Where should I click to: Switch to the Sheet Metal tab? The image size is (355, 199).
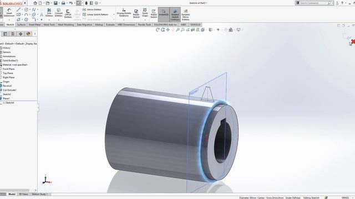click(x=34, y=24)
